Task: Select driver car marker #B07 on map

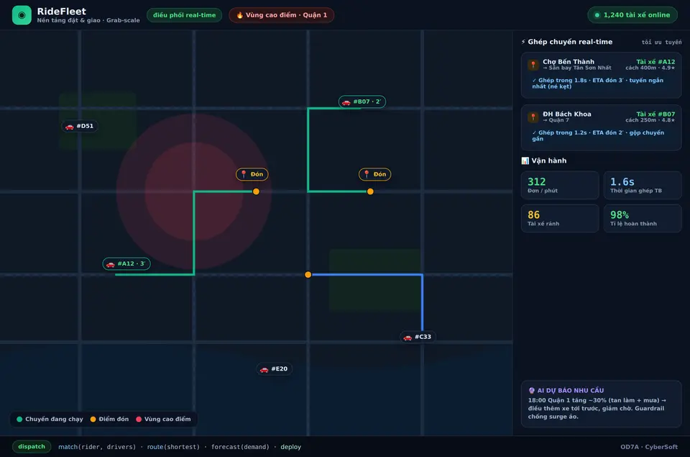Action: click(x=362, y=101)
